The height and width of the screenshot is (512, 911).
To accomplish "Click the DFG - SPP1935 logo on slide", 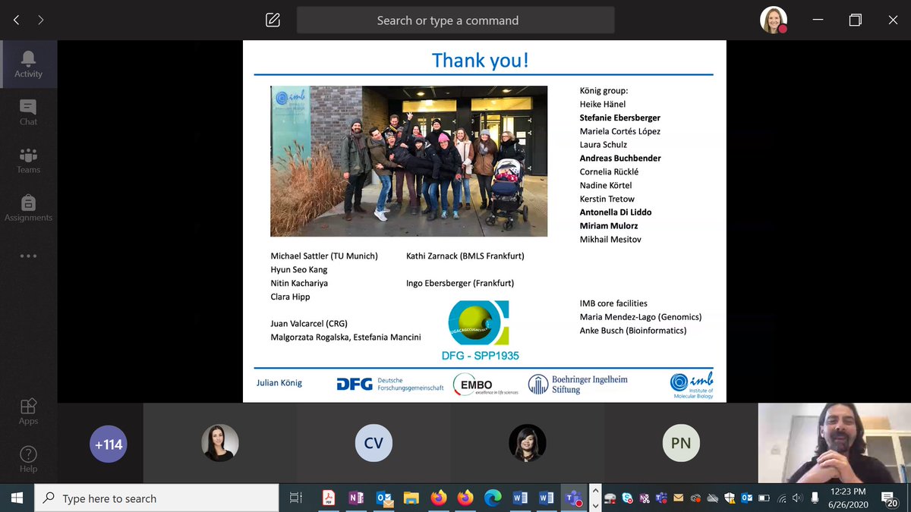I will pyautogui.click(x=479, y=331).
